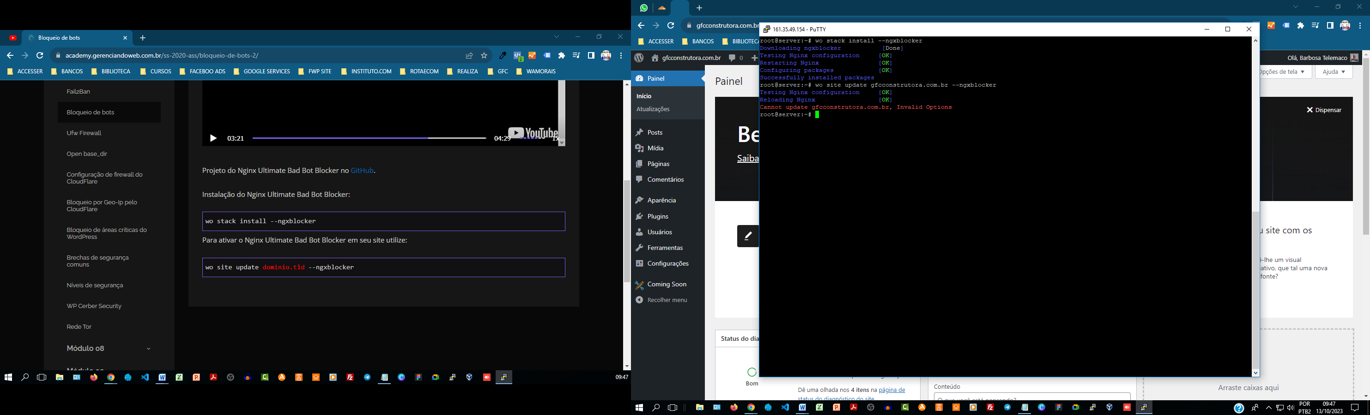Open the pinned Cloudflare tab
Viewport: 1370px width, 415px height.
click(x=661, y=8)
